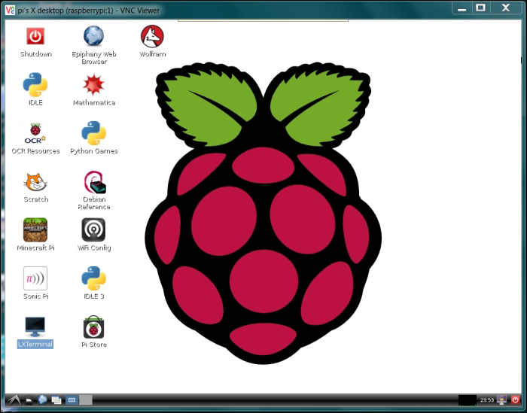This screenshot has width=527, height=413.
Task: Select the Mathematica desktop icon
Action: [x=94, y=84]
